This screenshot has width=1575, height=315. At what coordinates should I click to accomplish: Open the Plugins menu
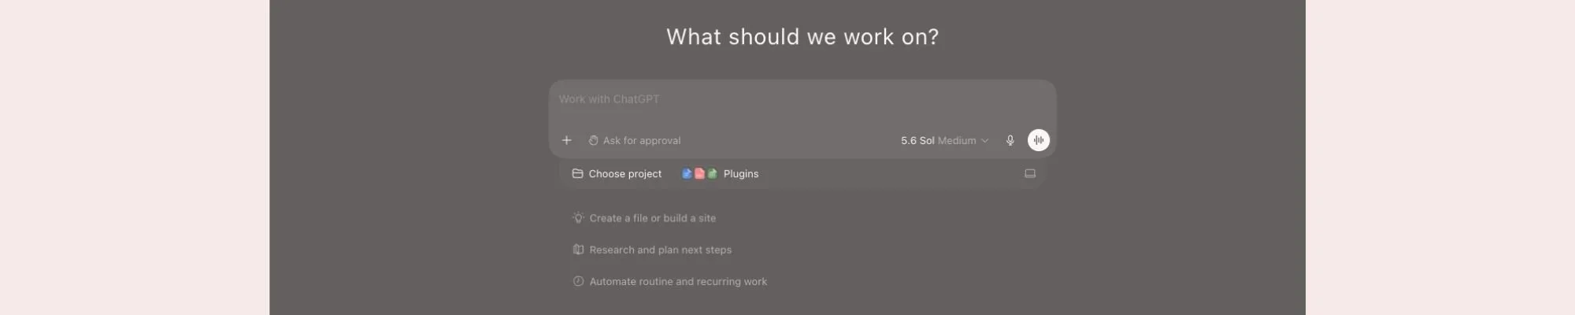(720, 173)
